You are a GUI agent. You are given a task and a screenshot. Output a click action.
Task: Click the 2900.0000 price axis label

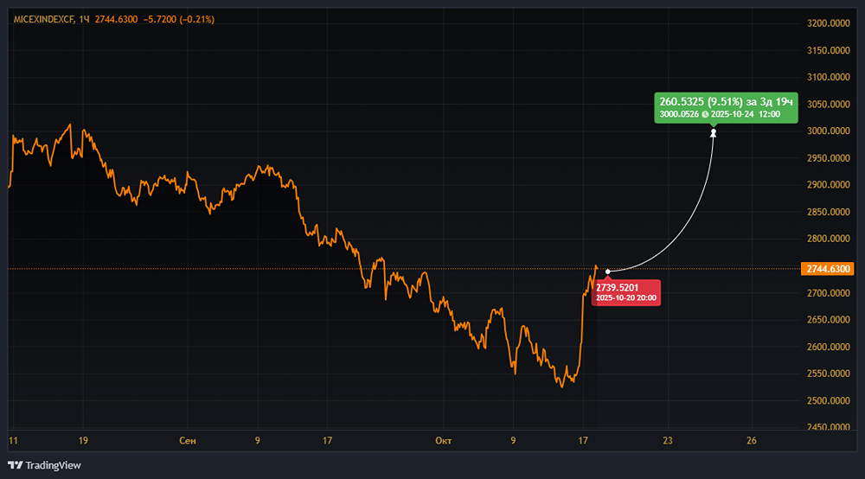point(828,185)
